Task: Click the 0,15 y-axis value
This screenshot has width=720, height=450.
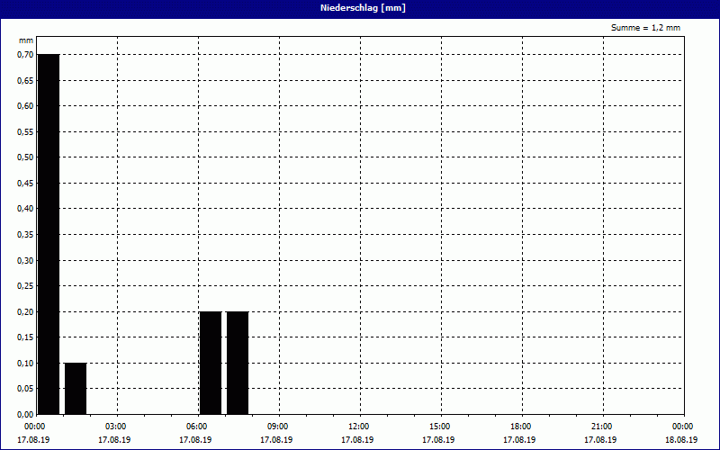Action: [26, 337]
